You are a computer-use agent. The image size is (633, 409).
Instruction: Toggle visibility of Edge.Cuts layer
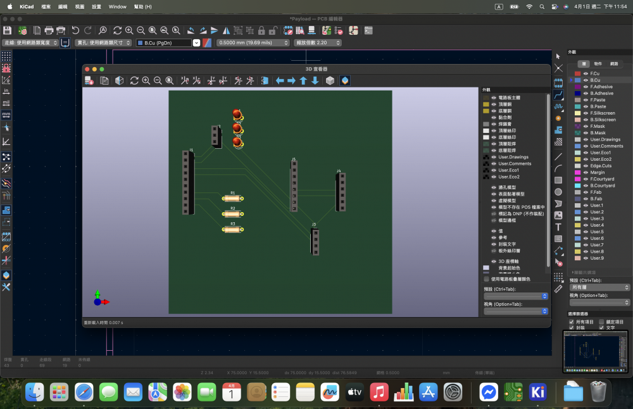586,166
